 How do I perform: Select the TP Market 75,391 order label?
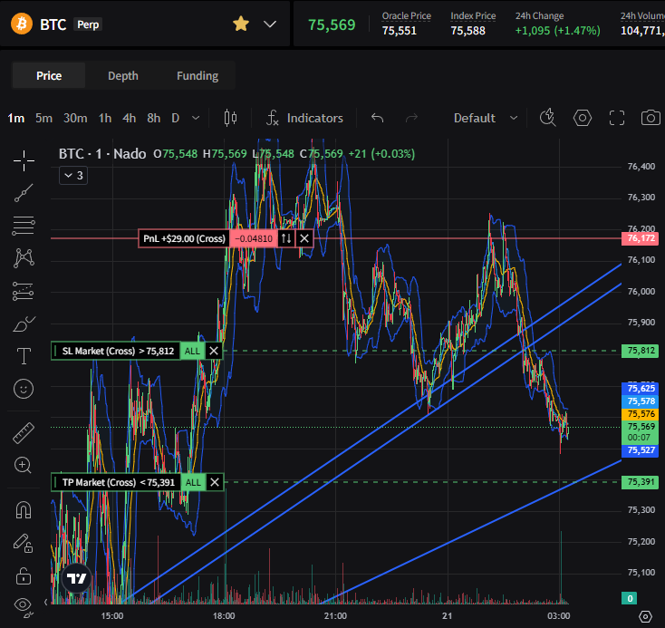coord(116,482)
